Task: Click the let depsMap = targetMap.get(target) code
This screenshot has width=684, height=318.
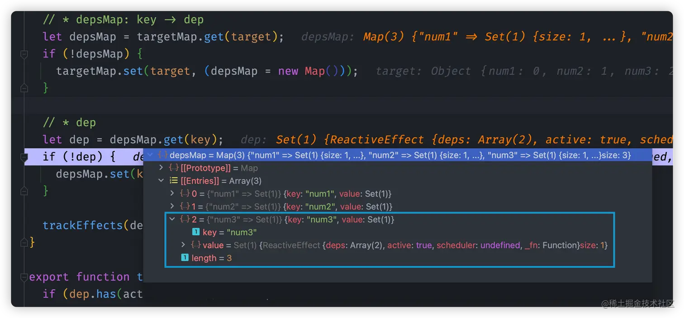Action: pyautogui.click(x=163, y=37)
